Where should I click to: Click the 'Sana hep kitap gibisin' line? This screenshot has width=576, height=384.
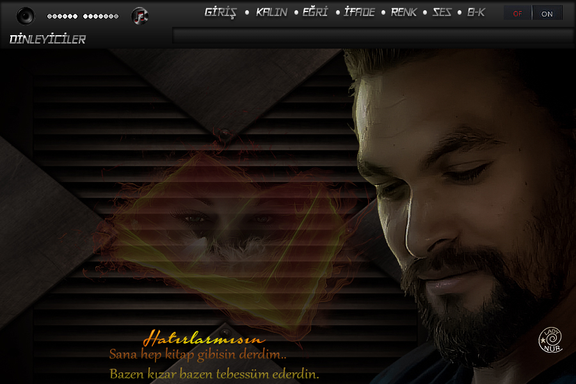pyautogui.click(x=198, y=354)
